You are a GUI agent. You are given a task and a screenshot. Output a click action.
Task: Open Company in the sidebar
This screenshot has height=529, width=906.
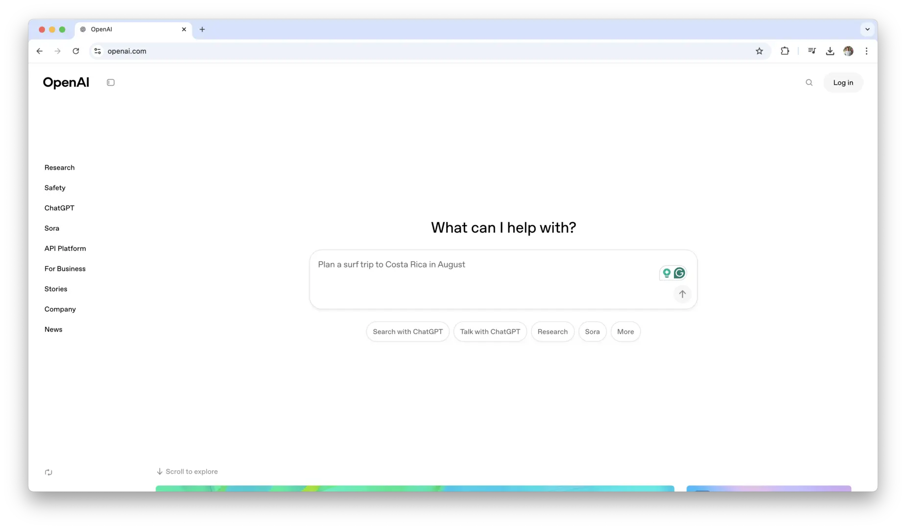coord(60,309)
